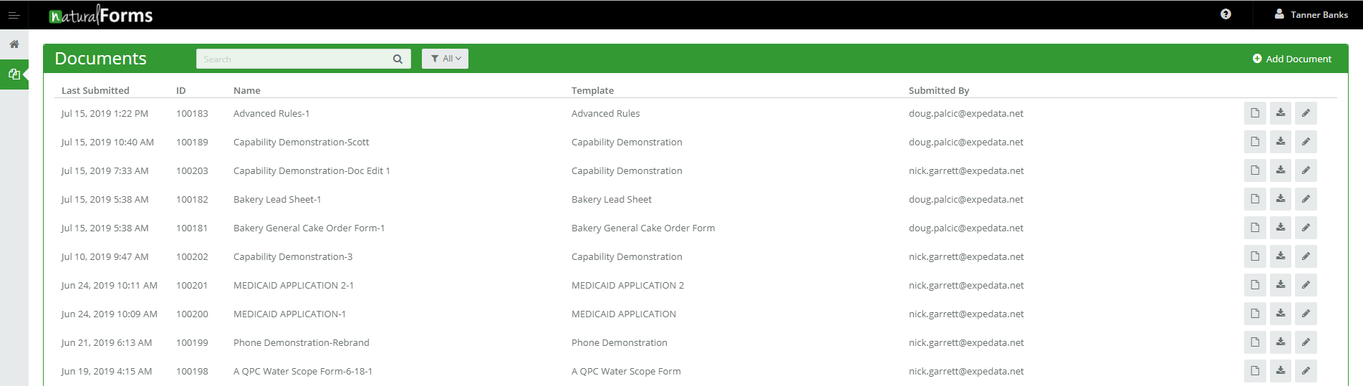Screen dimensions: 1363x386
Task: Download Capability Demonstration-Doc Edit 1
Action: [x=1281, y=170]
